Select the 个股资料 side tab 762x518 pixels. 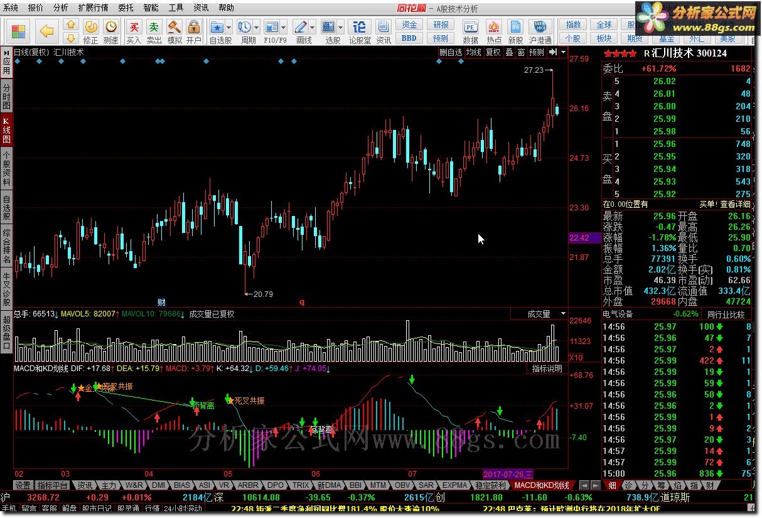click(x=6, y=168)
